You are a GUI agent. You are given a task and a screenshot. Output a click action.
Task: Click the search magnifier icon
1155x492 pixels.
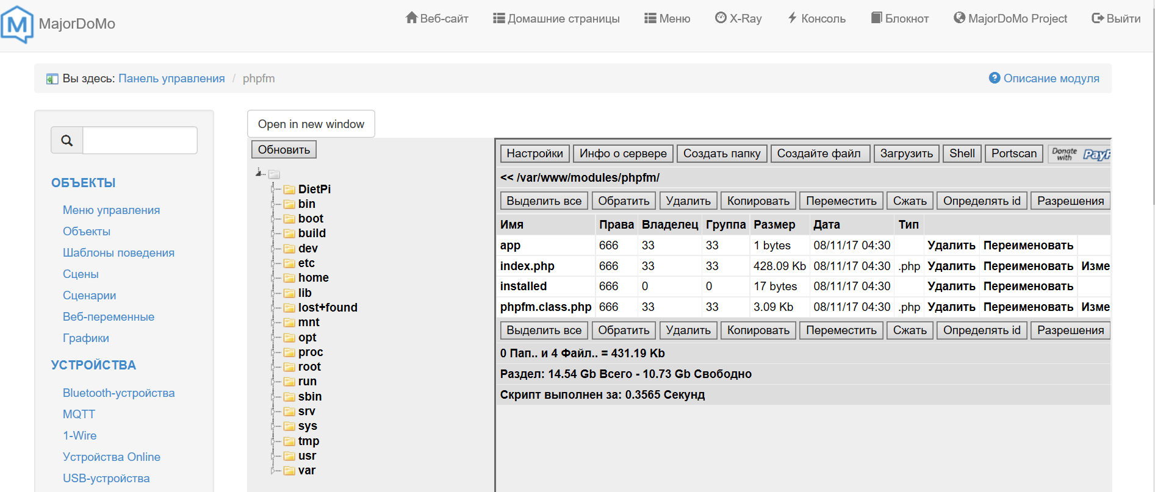point(67,141)
